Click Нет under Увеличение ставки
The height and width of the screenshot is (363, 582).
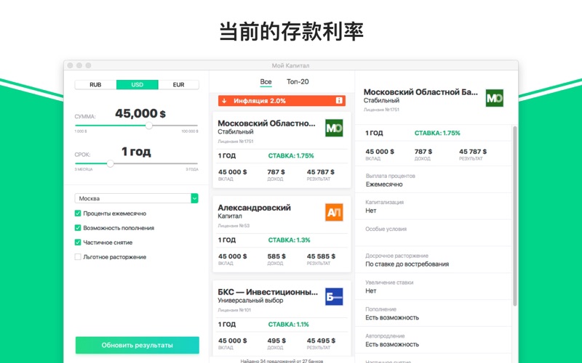[x=371, y=291]
